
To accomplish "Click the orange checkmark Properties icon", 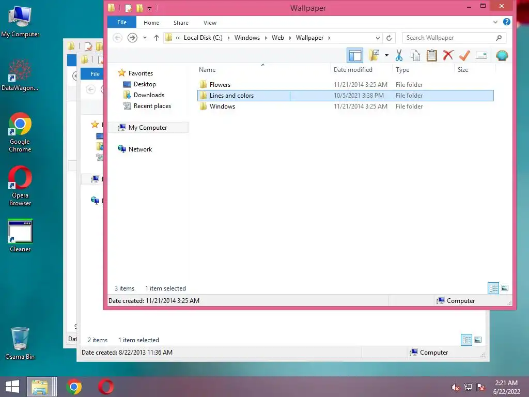I will click(464, 55).
